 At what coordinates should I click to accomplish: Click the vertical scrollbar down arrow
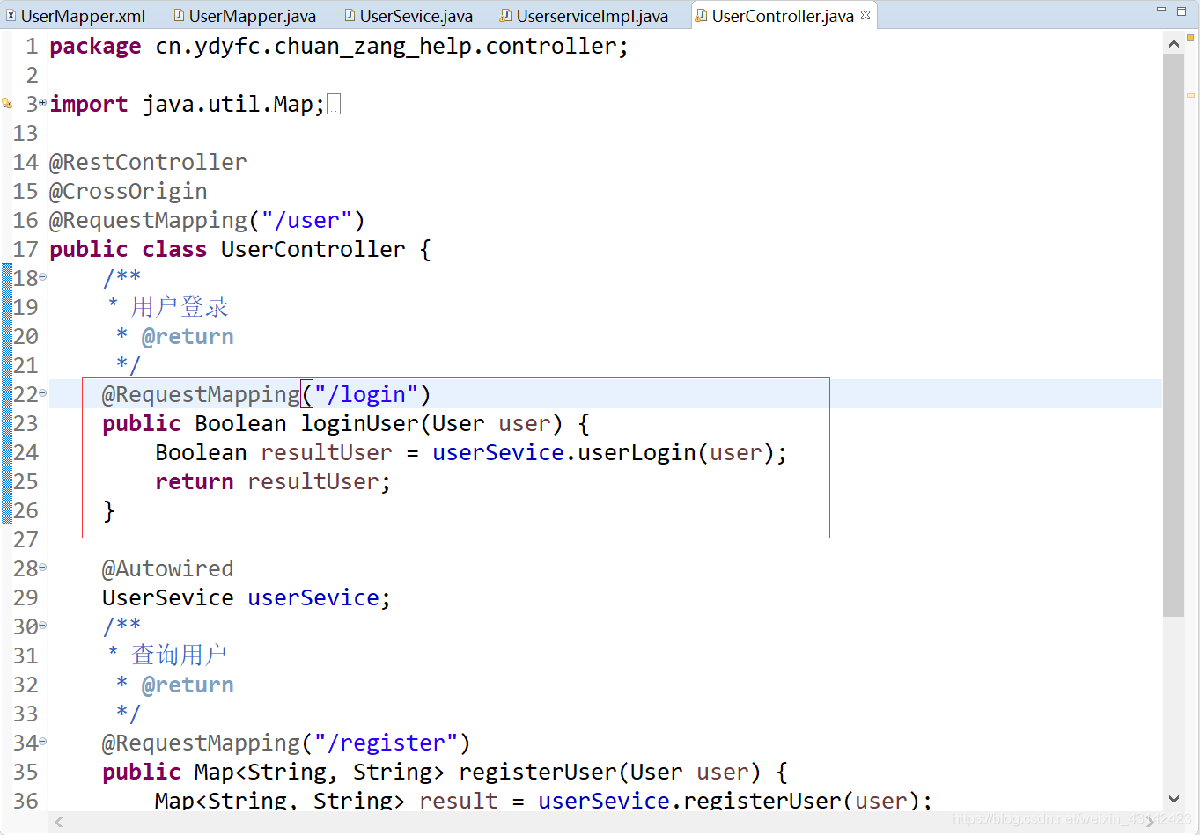[x=1174, y=800]
